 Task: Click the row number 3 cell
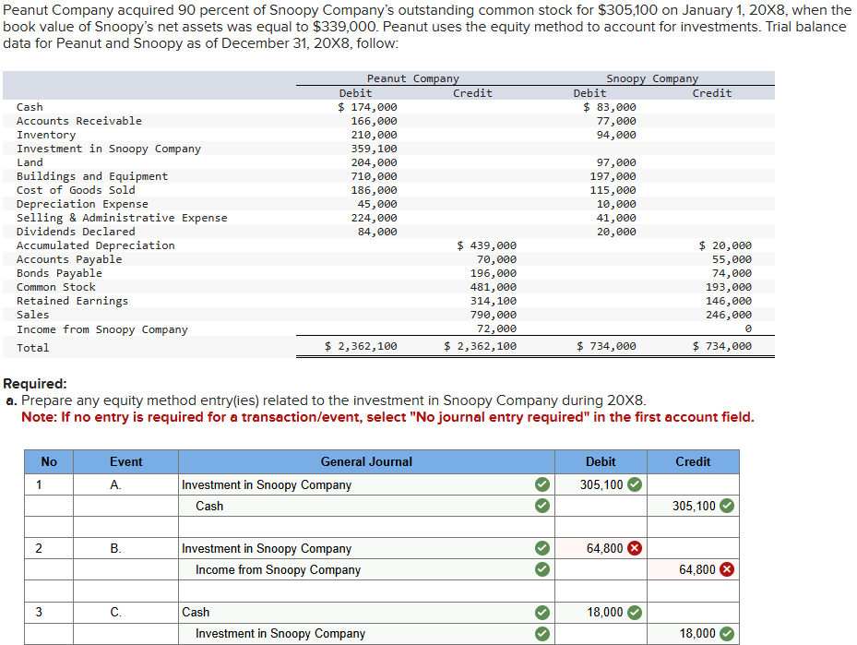click(x=48, y=612)
